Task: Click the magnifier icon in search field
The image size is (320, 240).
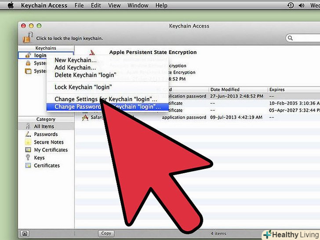Action: click(290, 38)
